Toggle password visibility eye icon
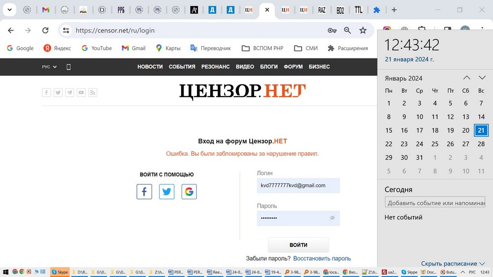Screen dimensions: 493x277 point(332,218)
